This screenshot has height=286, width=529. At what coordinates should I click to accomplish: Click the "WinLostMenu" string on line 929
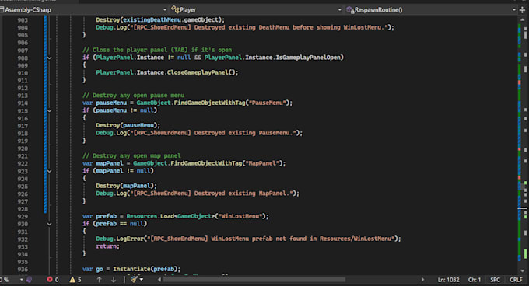[240, 216]
